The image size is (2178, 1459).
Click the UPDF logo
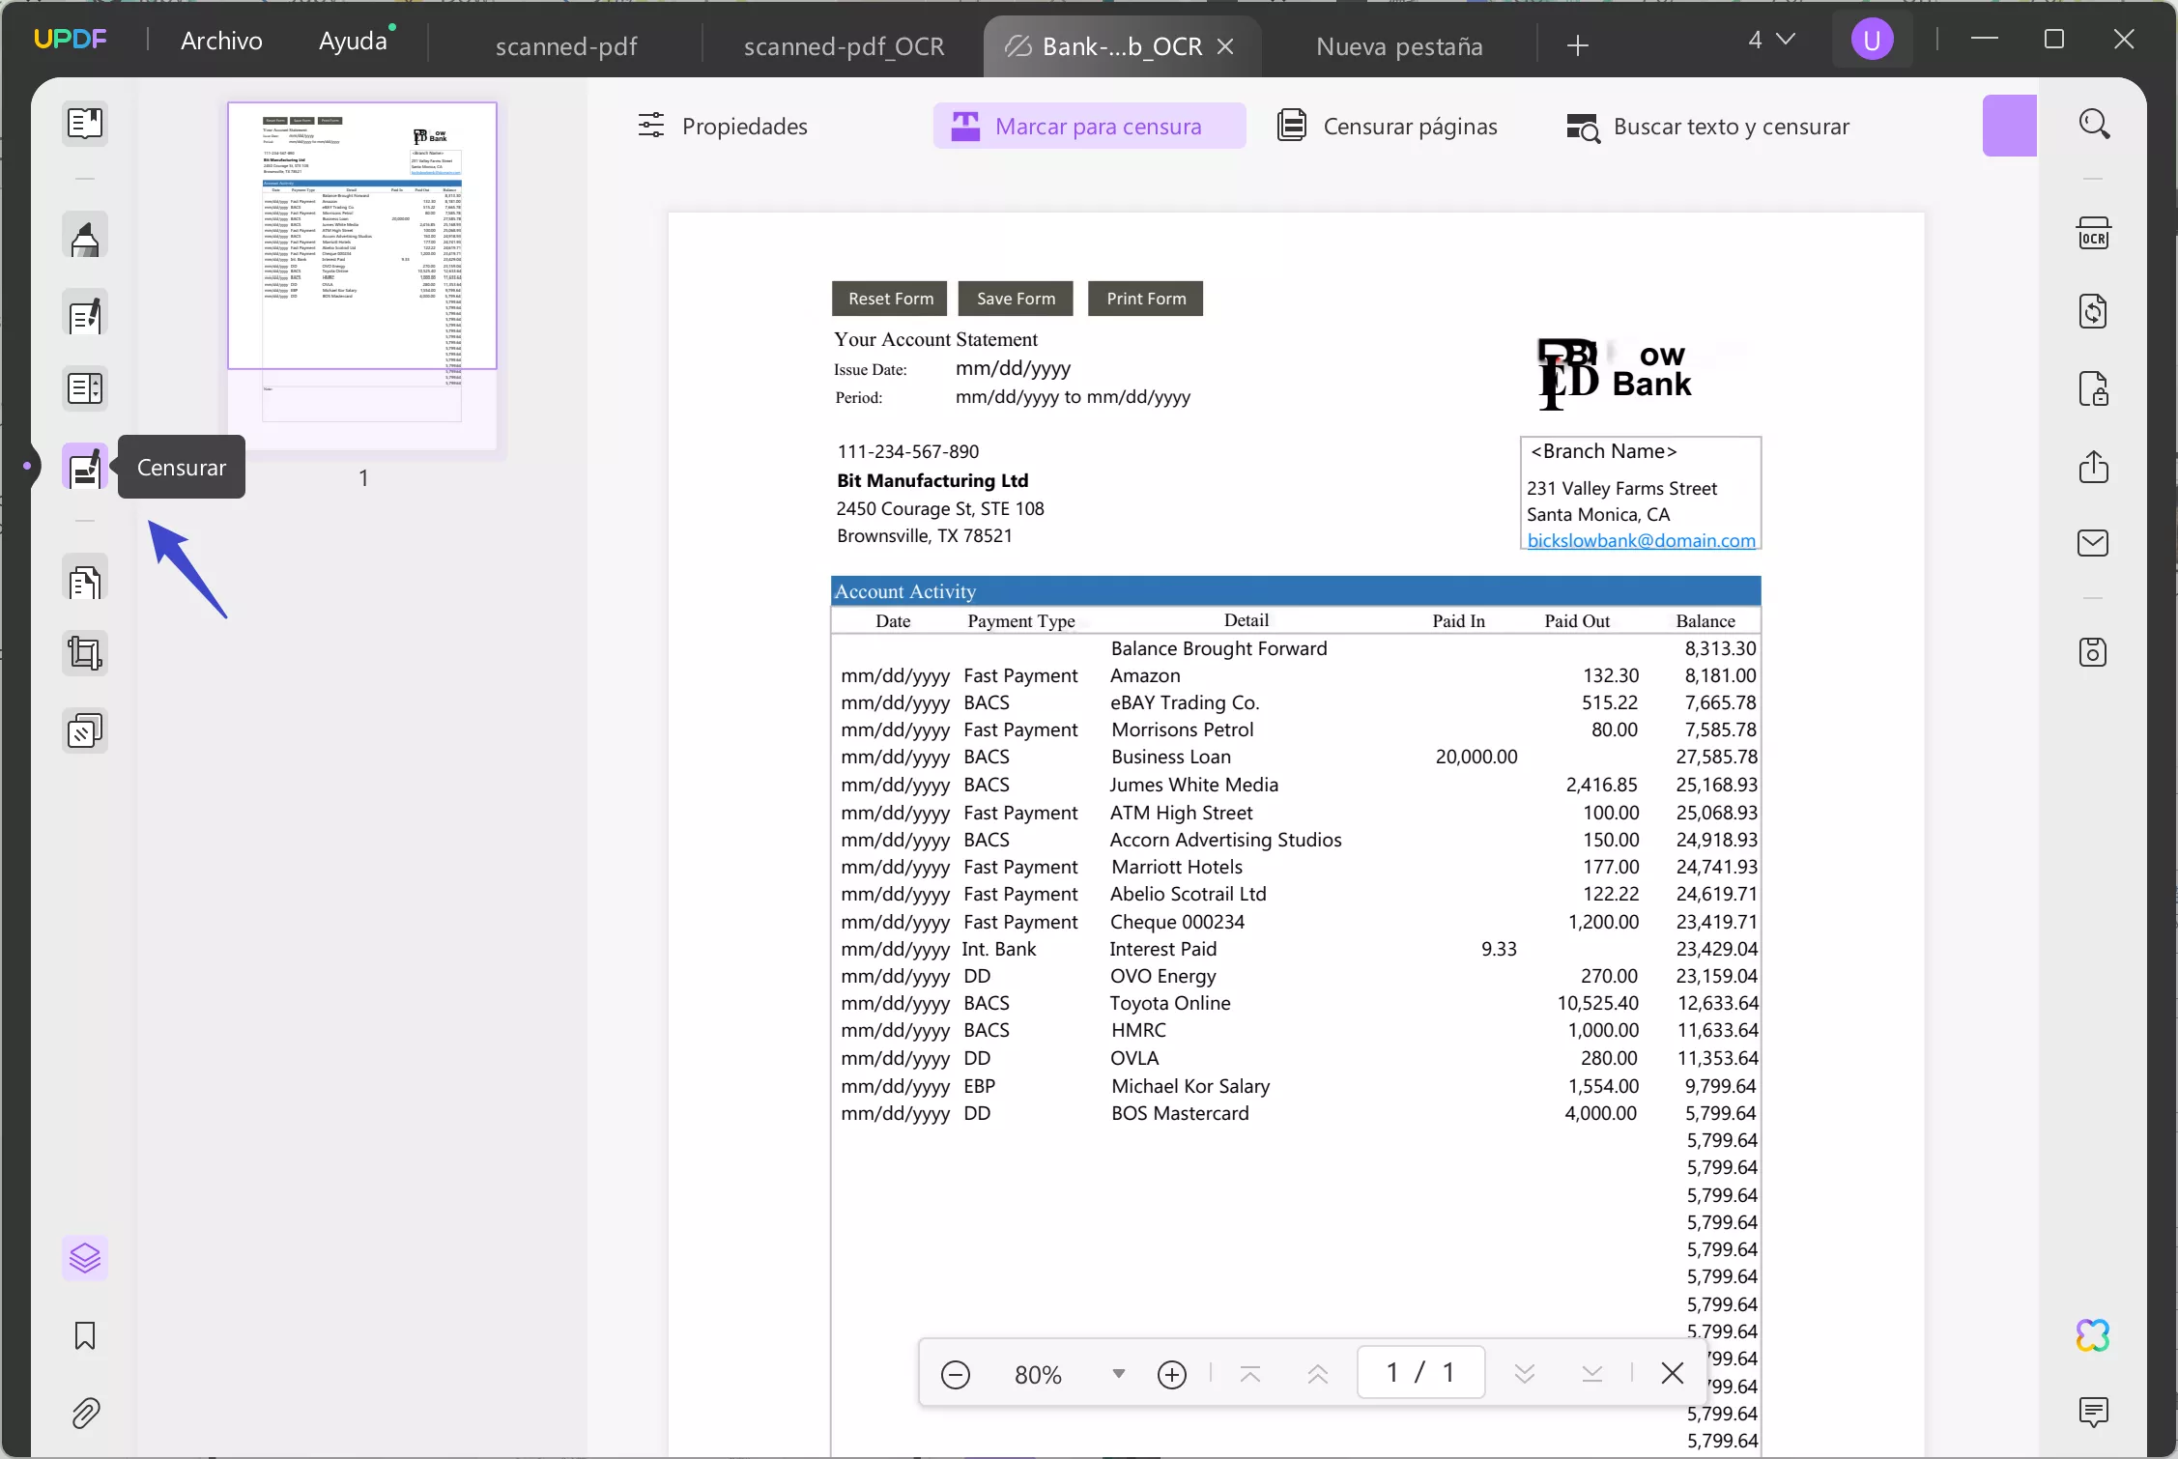pyautogui.click(x=71, y=40)
